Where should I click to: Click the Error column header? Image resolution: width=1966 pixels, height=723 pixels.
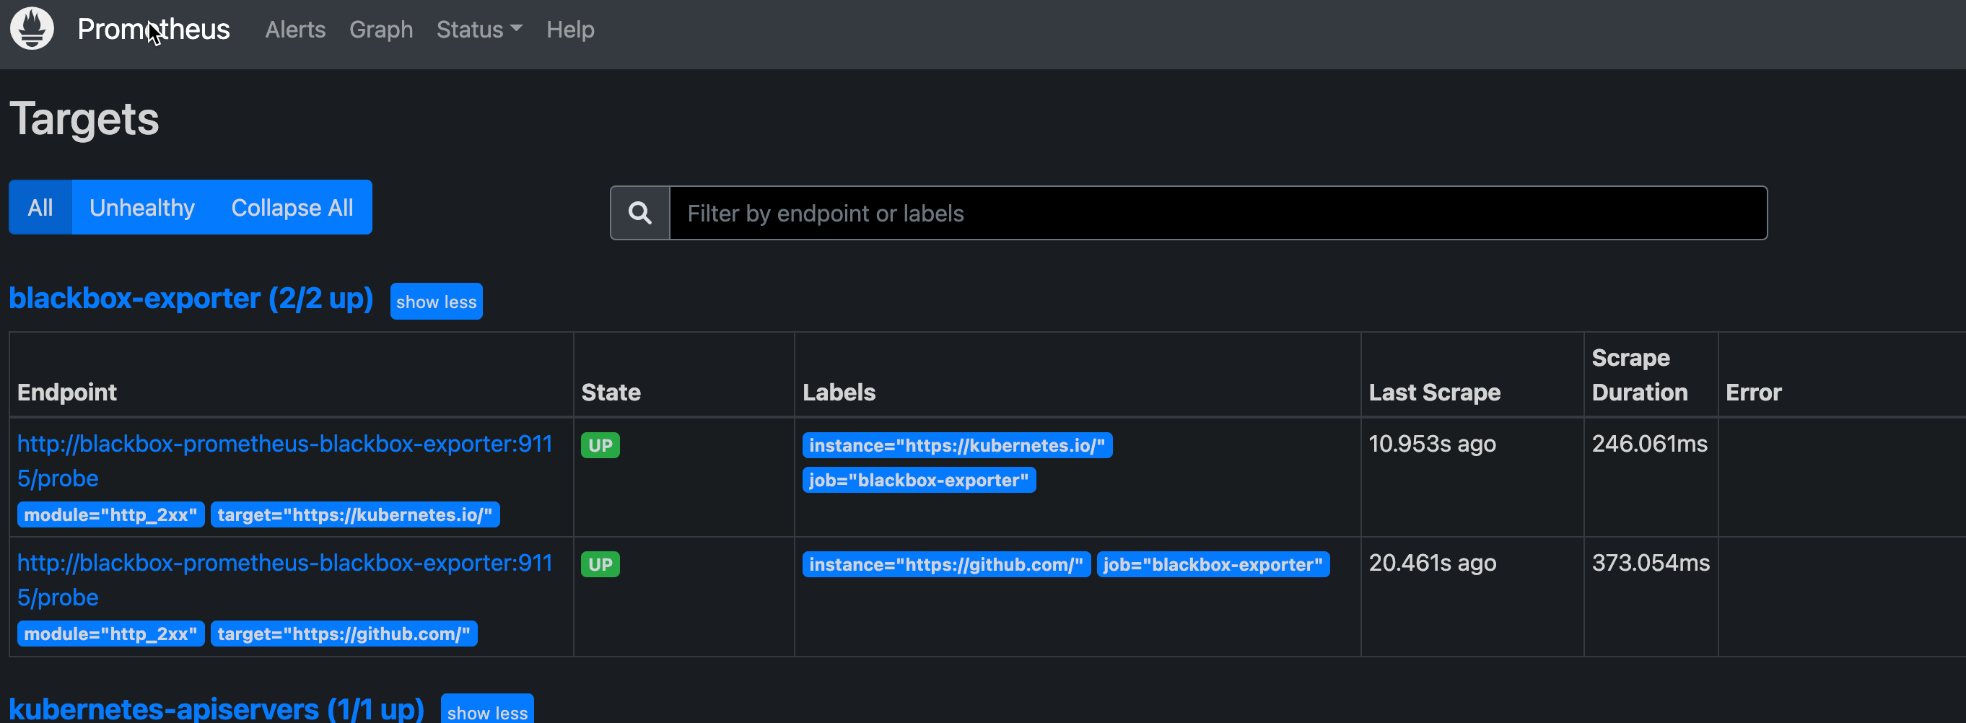(1753, 392)
